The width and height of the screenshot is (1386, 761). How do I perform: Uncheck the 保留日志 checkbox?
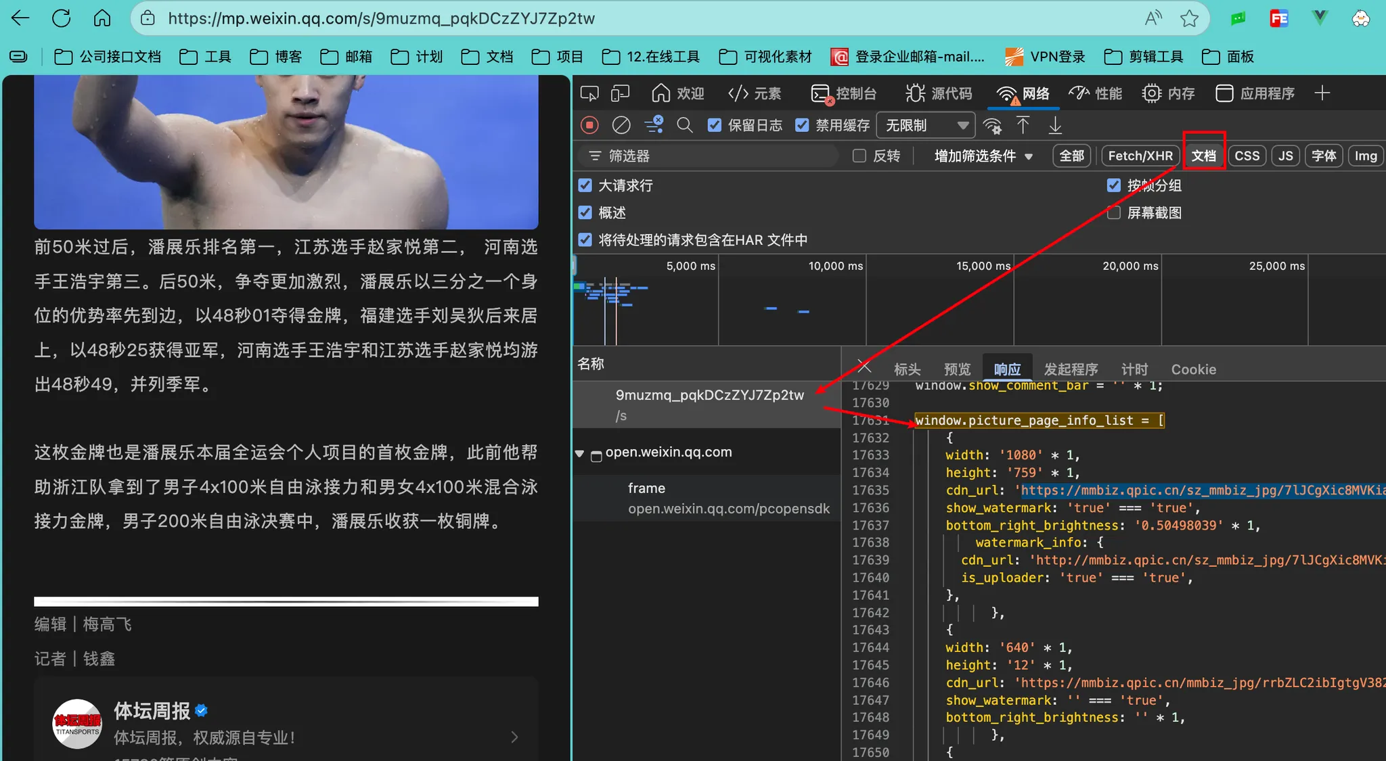tap(715, 125)
